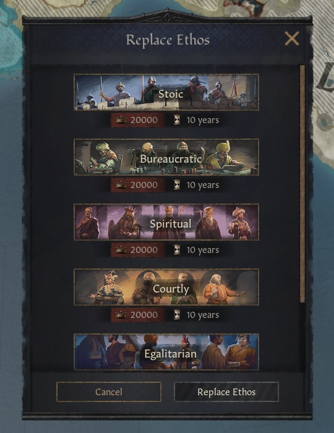Click the hourglass icon under Stoic

[x=178, y=120]
